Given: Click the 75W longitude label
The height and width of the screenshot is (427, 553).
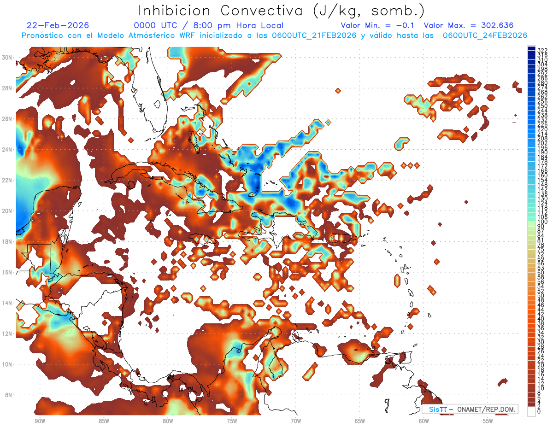Looking at the screenshot, I should (232, 421).
